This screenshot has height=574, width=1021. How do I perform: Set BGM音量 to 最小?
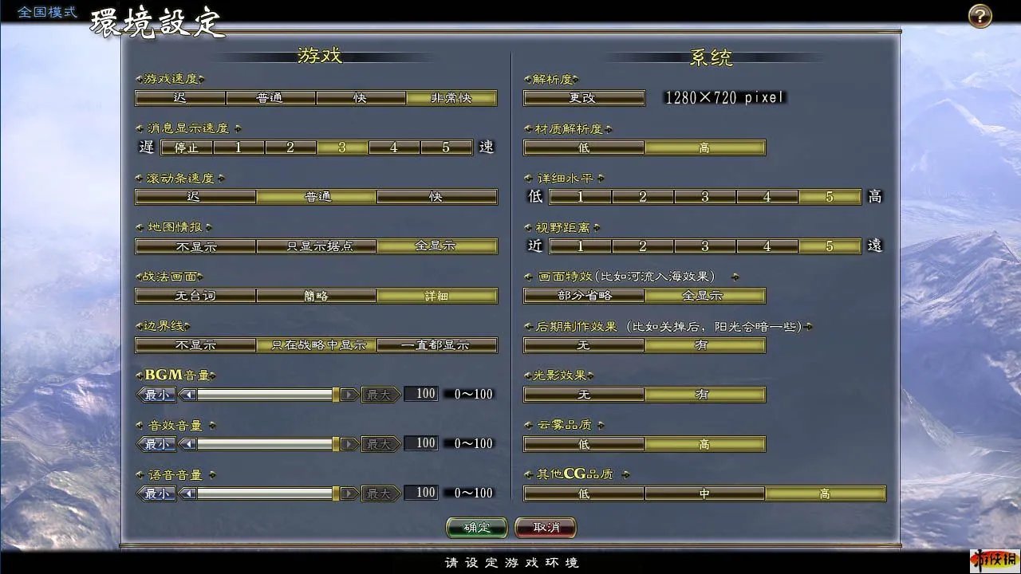coord(156,395)
